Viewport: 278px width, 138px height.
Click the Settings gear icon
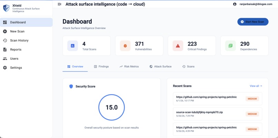(5, 67)
